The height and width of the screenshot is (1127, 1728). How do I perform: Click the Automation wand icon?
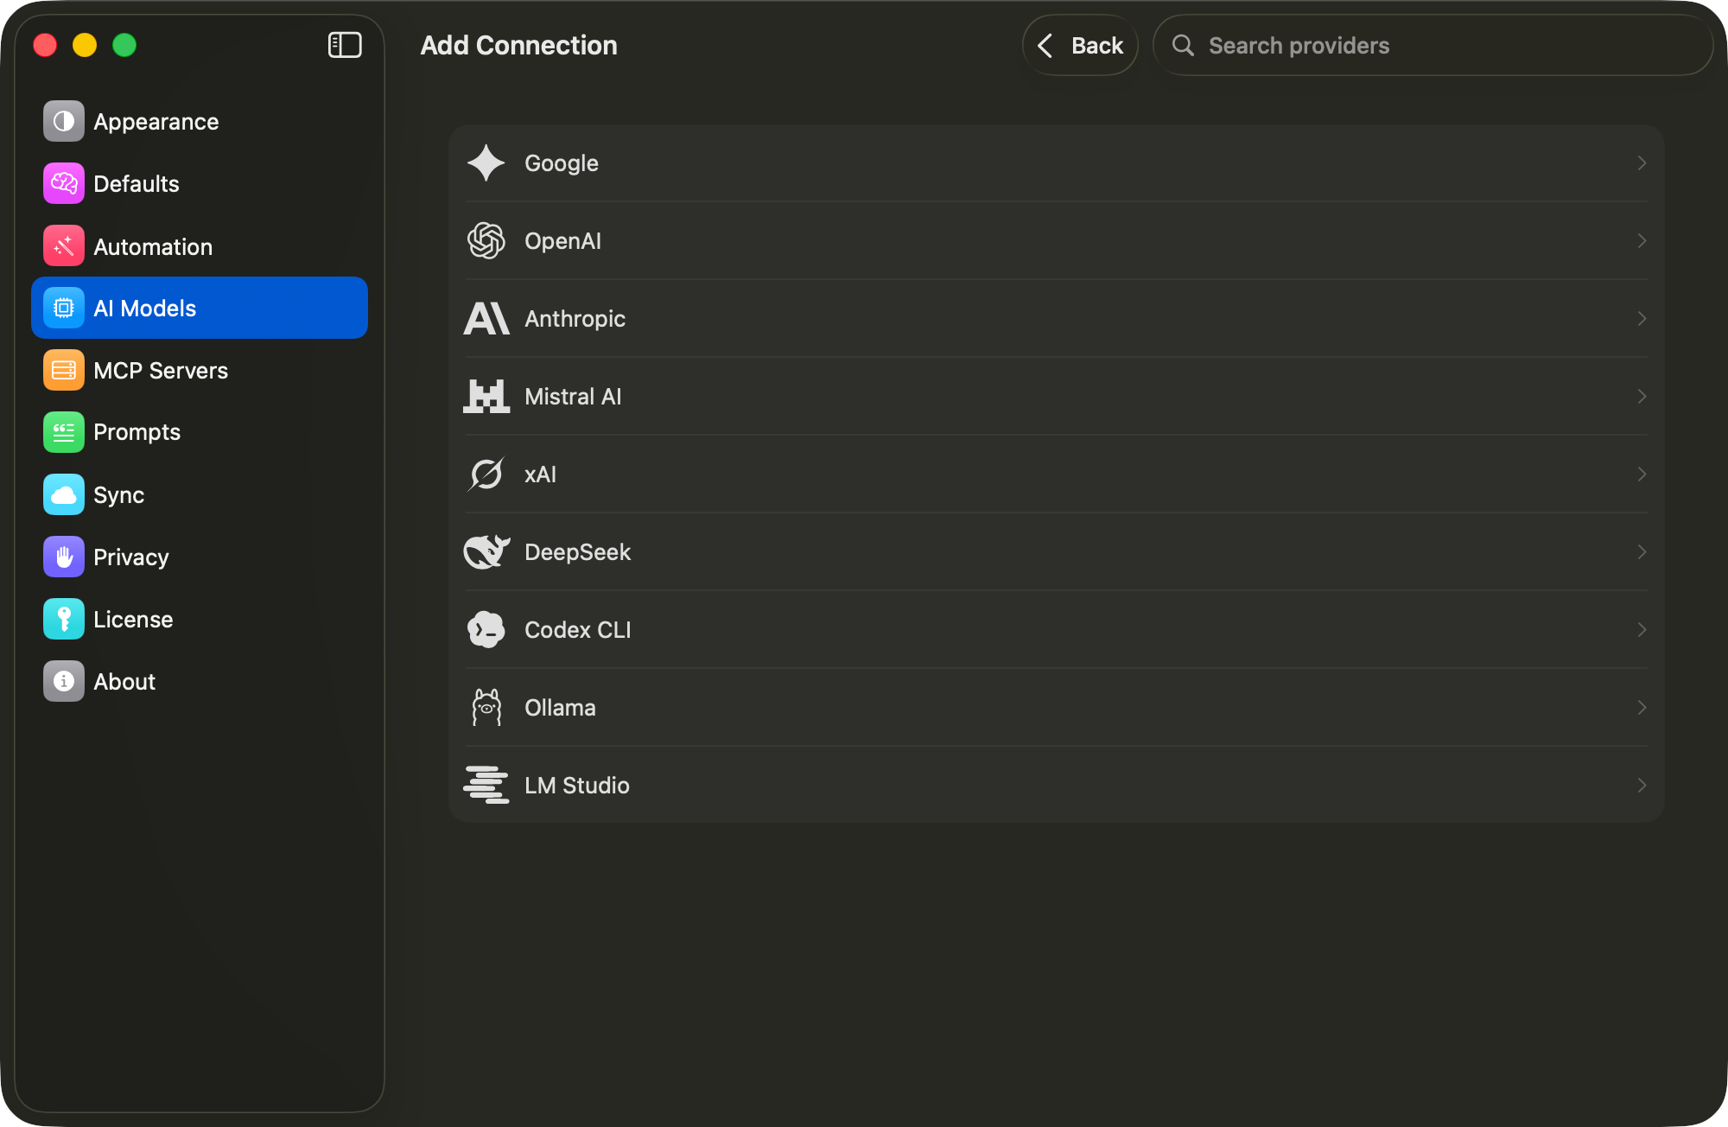tap(64, 246)
